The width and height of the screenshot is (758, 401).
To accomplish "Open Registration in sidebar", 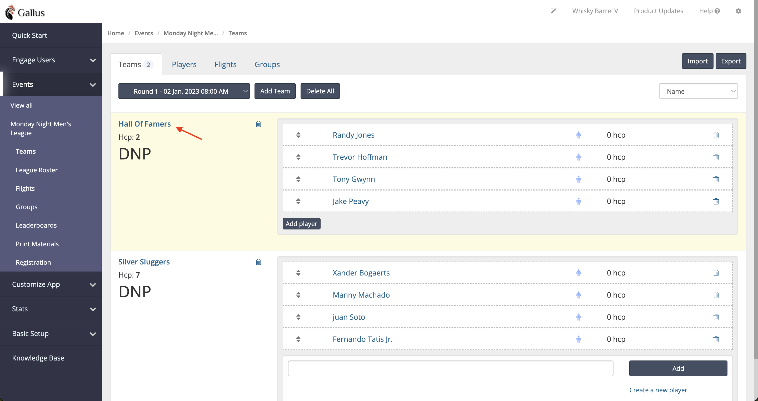I will 33,262.
